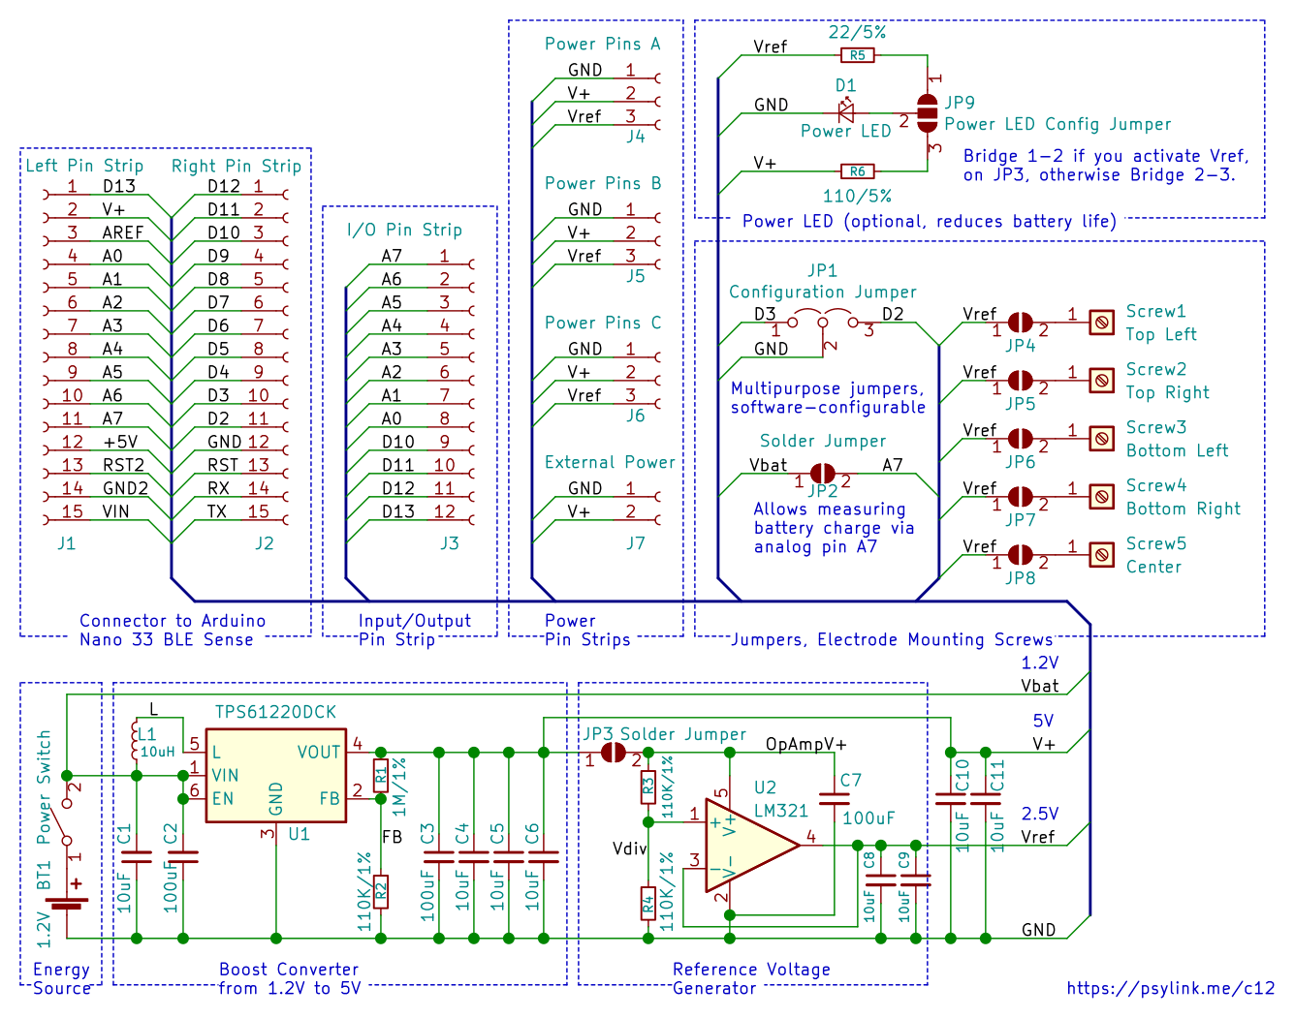Click the JP5 solder jumper symbol
The height and width of the screenshot is (1018, 1294).
click(1020, 381)
